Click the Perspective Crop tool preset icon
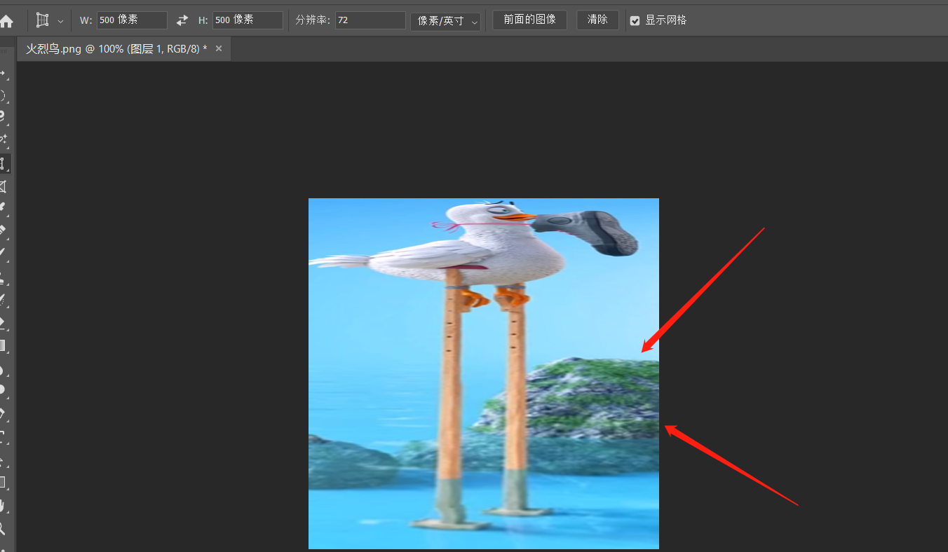Image resolution: width=948 pixels, height=552 pixels. (43, 20)
